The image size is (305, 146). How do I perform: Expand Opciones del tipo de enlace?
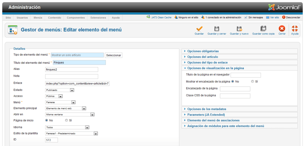coord(240,62)
